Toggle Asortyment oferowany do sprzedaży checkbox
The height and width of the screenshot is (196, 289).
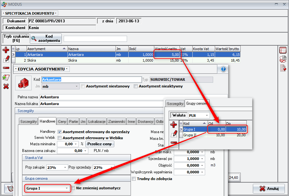pyautogui.click(x=60, y=132)
